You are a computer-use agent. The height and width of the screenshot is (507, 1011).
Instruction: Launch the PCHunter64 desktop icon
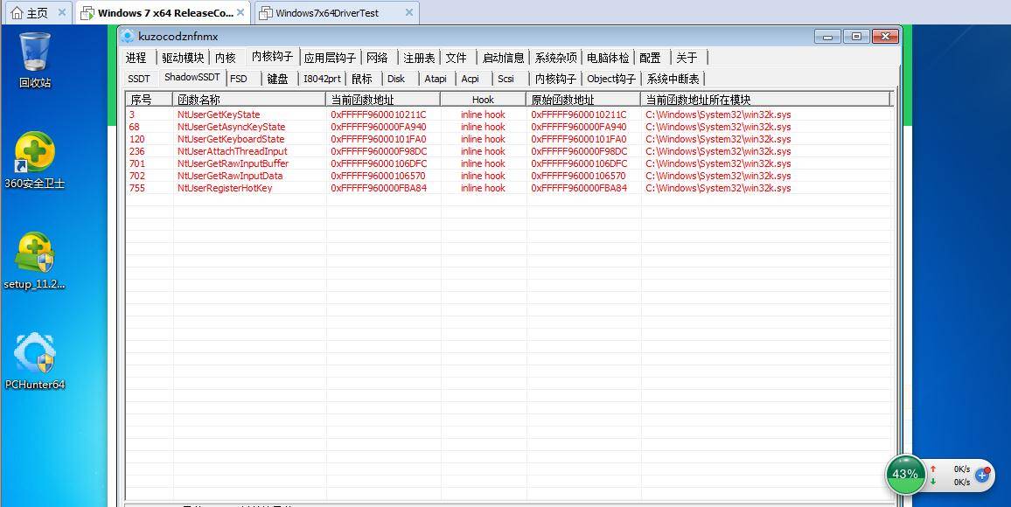[34, 361]
